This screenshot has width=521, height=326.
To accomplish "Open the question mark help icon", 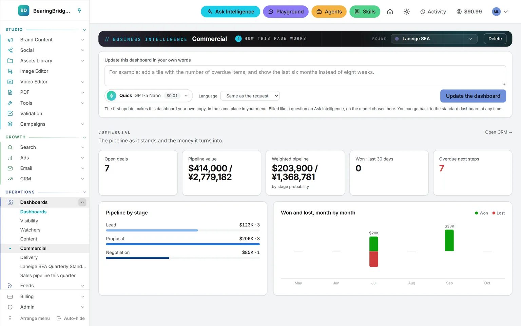I will pos(238,39).
